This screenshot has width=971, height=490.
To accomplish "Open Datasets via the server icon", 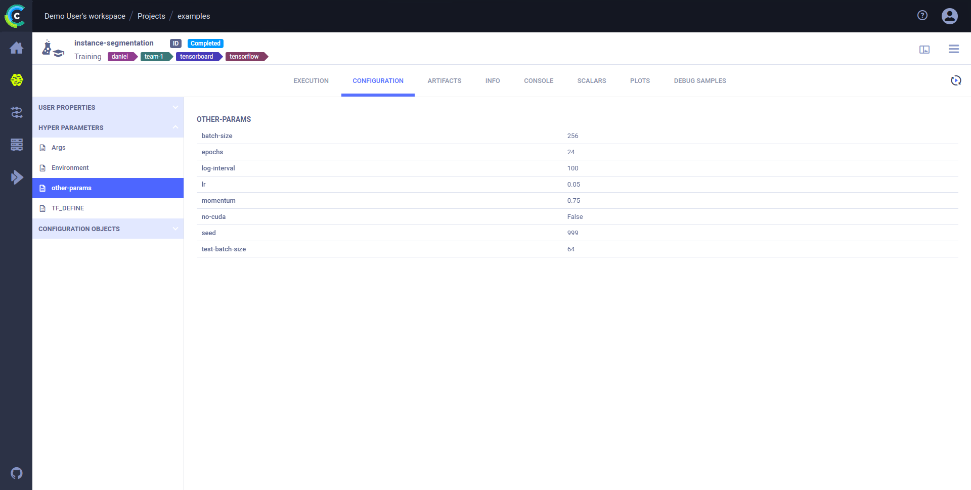I will point(16,145).
